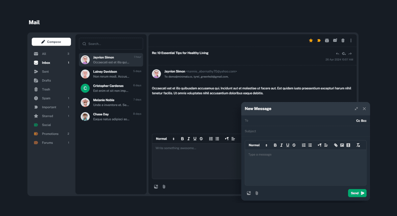
Task: Archive the opened email
Action: (x=327, y=40)
